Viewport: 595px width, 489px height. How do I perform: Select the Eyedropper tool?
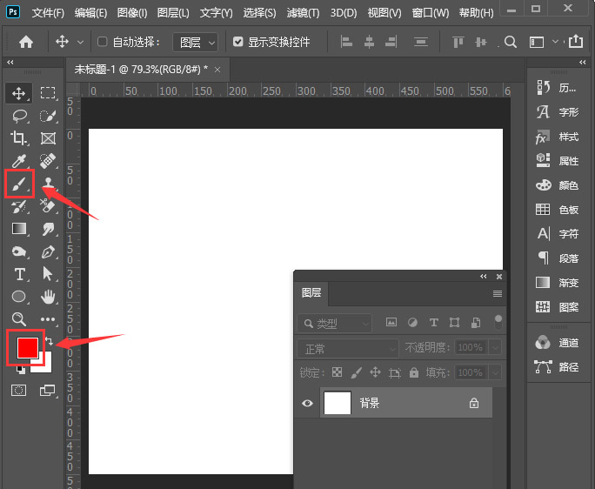point(18,160)
